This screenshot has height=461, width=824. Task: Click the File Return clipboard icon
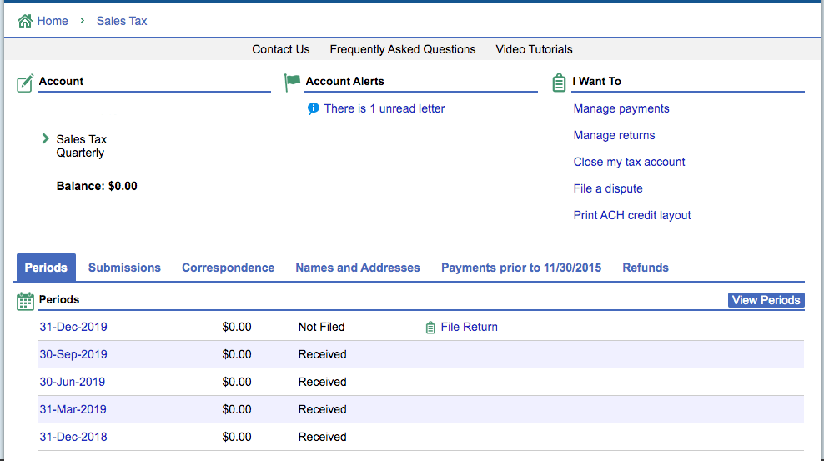[x=430, y=328]
